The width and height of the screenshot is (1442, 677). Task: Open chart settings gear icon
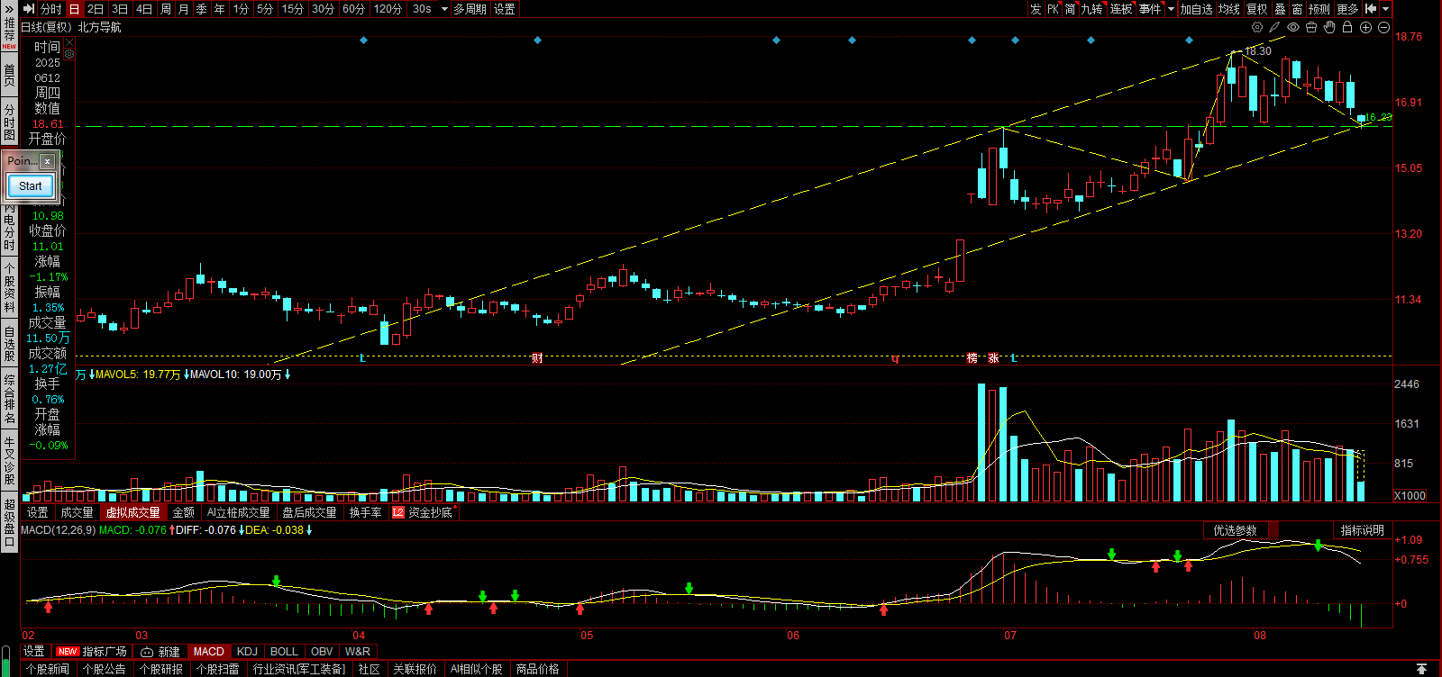[x=1257, y=27]
